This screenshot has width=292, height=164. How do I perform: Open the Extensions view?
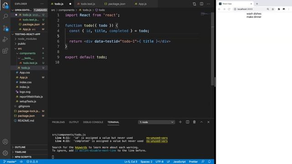pos(5,51)
